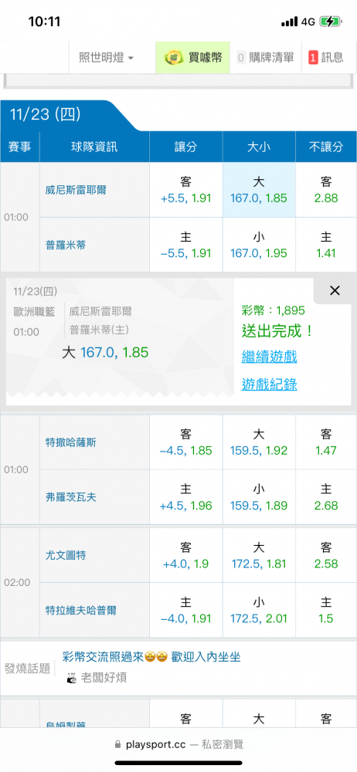Image resolution: width=357 pixels, height=772 pixels.
Task: Select 客 +5.5, 1.91 spread option
Action: [186, 190]
